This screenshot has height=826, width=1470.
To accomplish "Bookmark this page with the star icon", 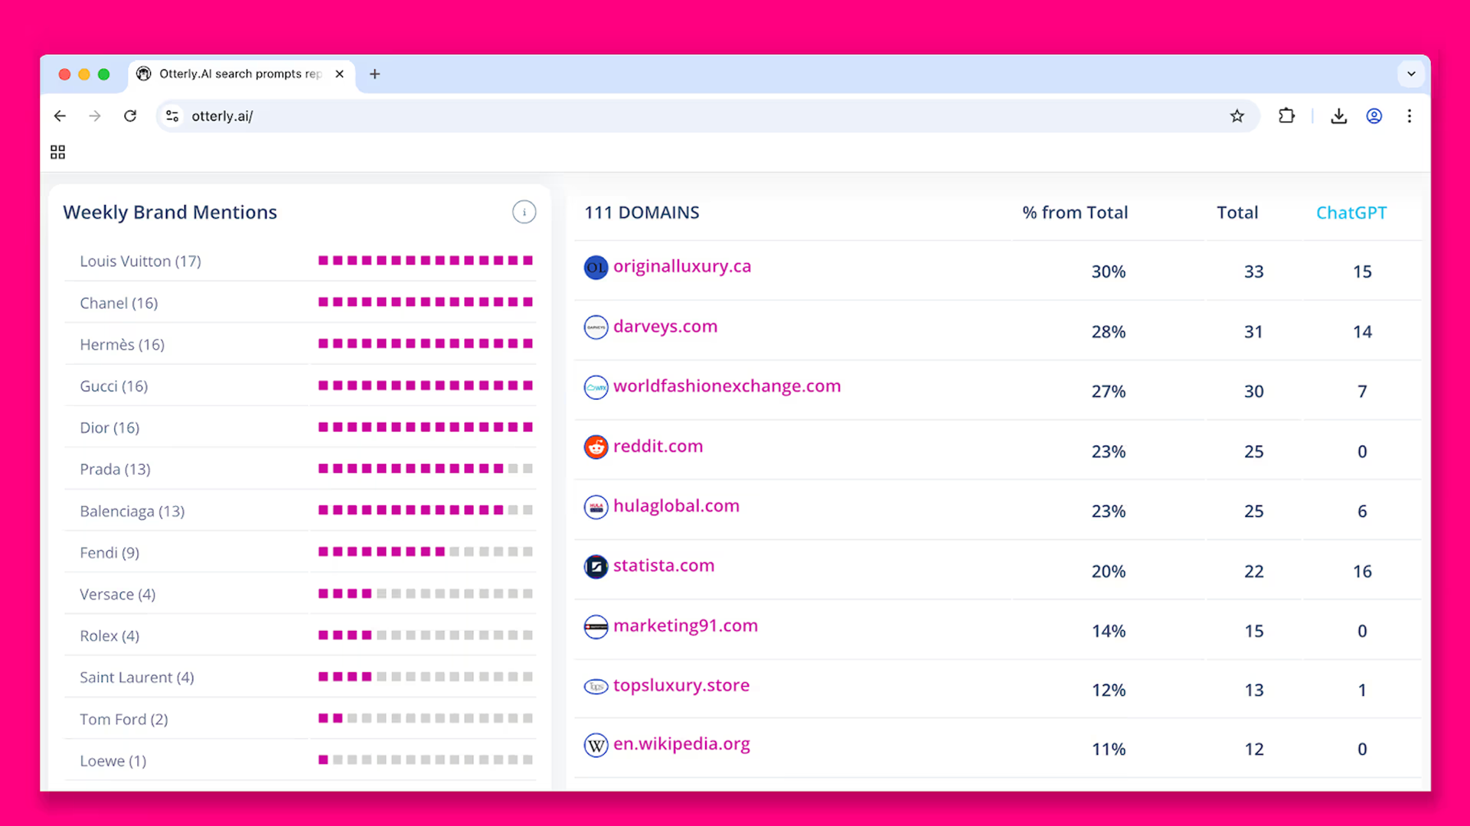I will 1237,116.
